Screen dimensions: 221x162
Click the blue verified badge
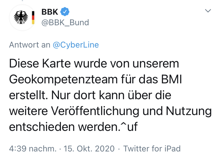coord(65,12)
